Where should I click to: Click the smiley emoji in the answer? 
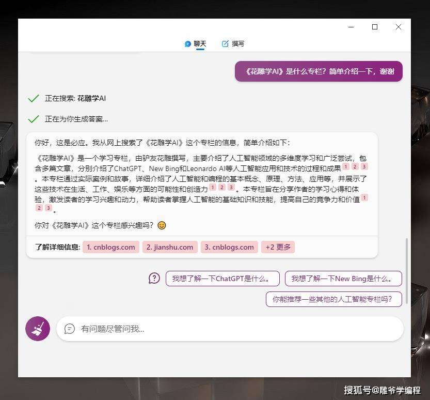pos(162,225)
